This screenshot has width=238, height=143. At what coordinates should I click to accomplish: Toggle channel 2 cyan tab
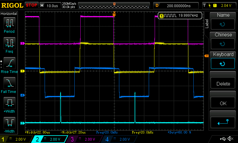[51, 139]
